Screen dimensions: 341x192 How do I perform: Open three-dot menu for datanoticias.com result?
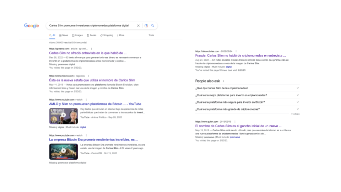click(x=236, y=51)
